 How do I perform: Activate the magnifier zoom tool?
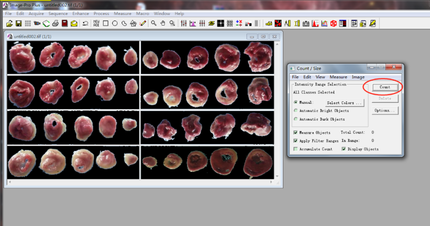click(x=154, y=23)
